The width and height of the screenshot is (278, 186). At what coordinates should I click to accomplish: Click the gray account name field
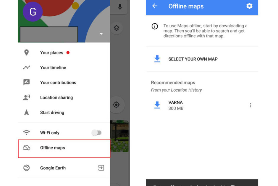[x=49, y=34]
